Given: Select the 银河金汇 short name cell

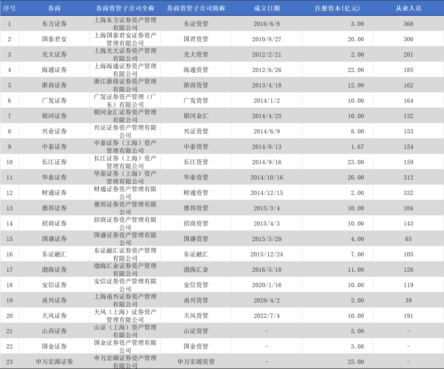Looking at the screenshot, I should pos(196,116).
